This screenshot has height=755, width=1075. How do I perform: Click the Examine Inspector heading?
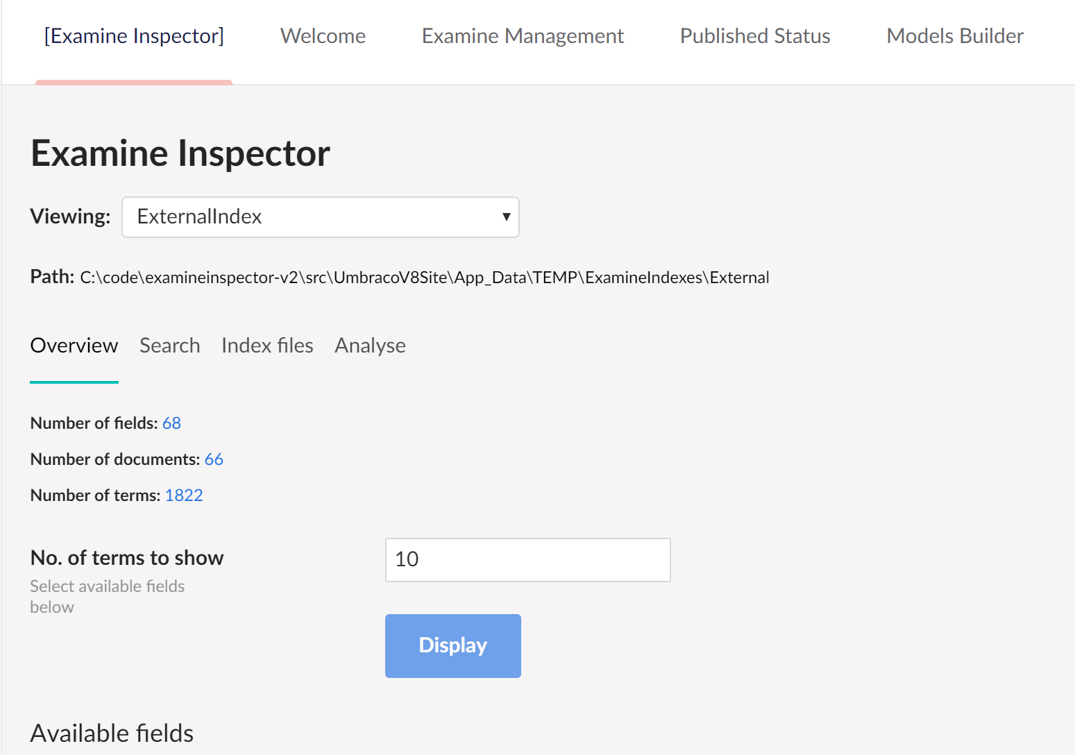click(180, 153)
